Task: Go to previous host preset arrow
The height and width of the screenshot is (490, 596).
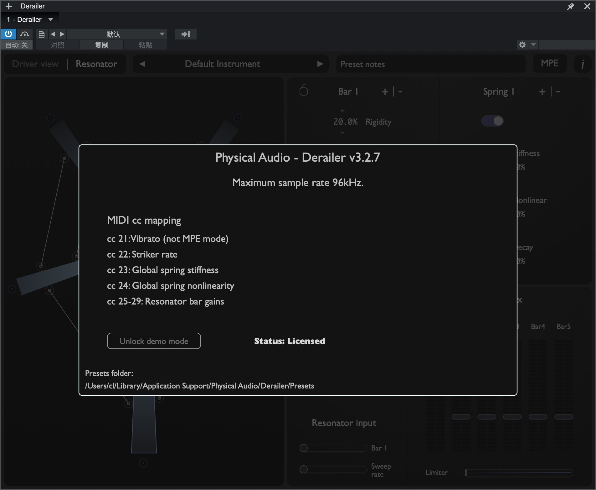Action: click(53, 34)
